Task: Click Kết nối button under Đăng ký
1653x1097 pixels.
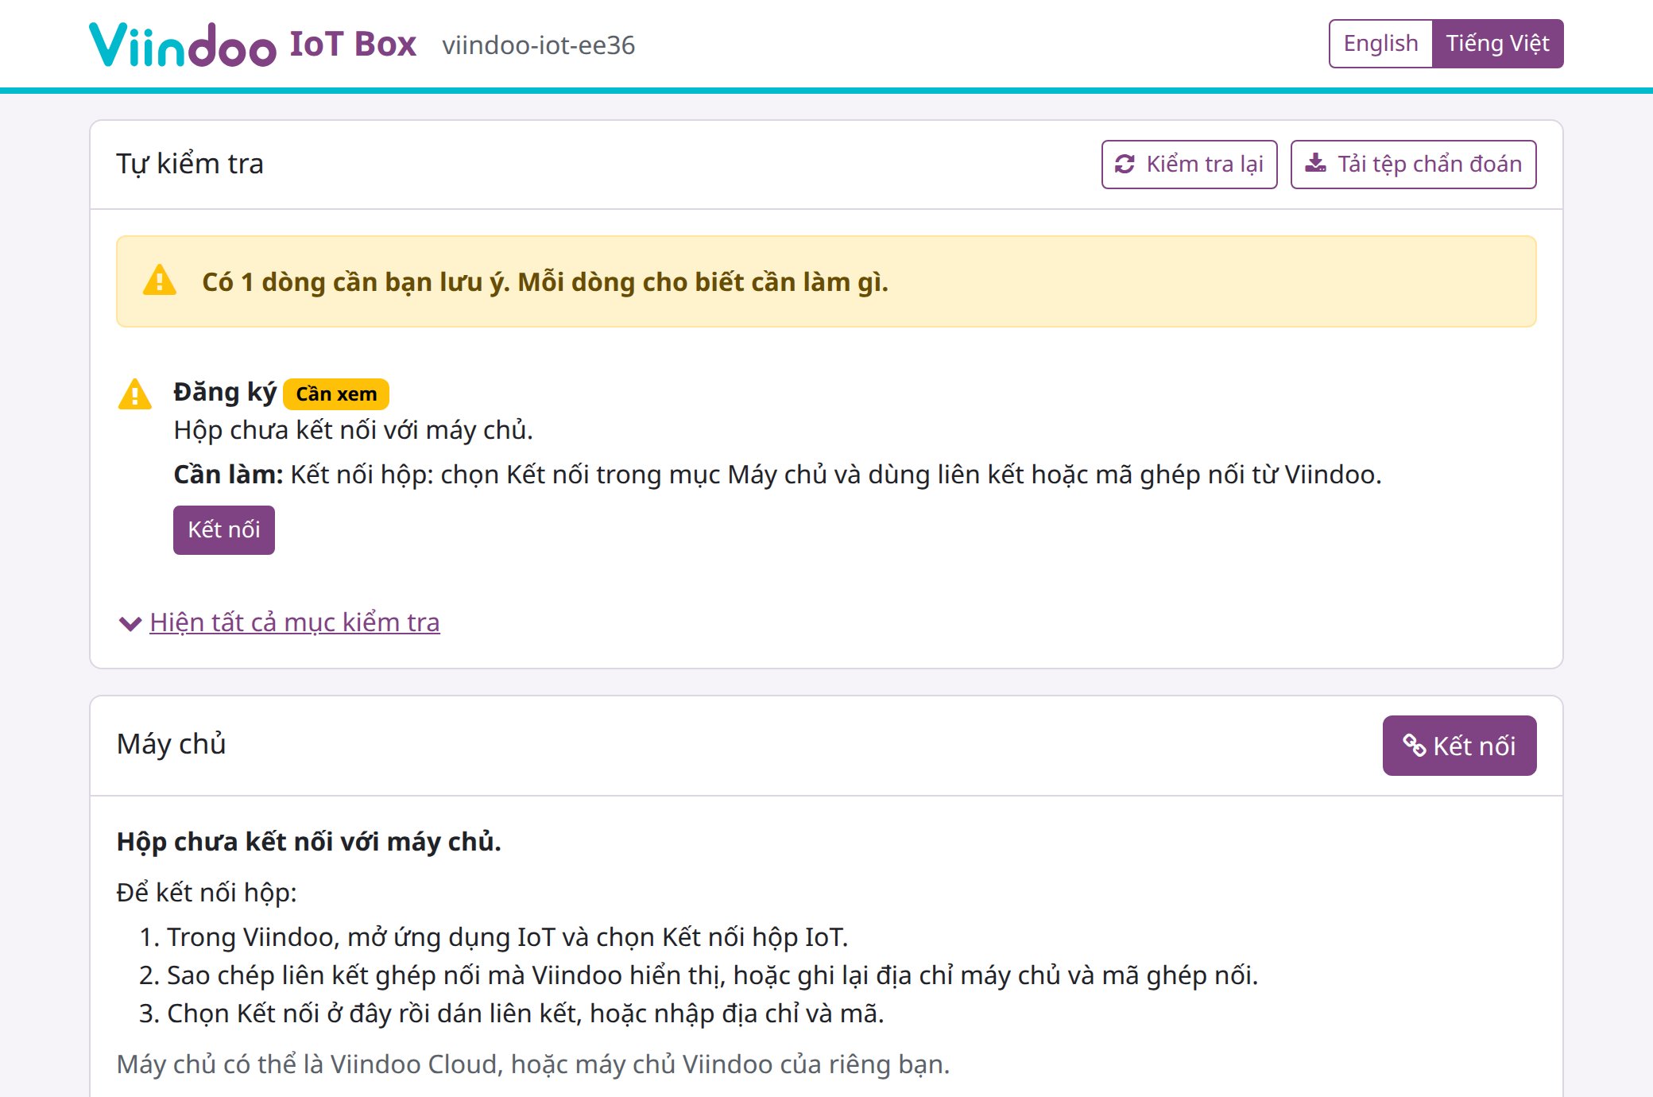Action: [x=224, y=530]
